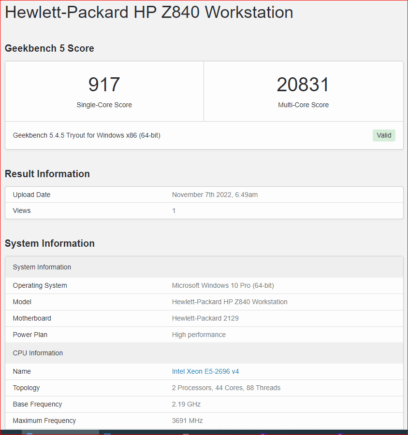
Task: Click the "Single-Core Score" label
Action: [104, 105]
